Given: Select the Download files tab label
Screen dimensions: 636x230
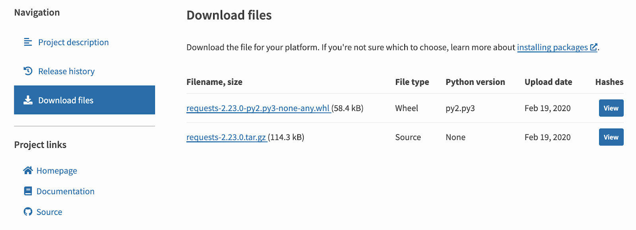Looking at the screenshot, I should click(x=66, y=100).
